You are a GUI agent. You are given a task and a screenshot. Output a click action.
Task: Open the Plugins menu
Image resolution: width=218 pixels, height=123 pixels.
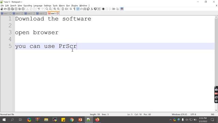coord(75,5)
